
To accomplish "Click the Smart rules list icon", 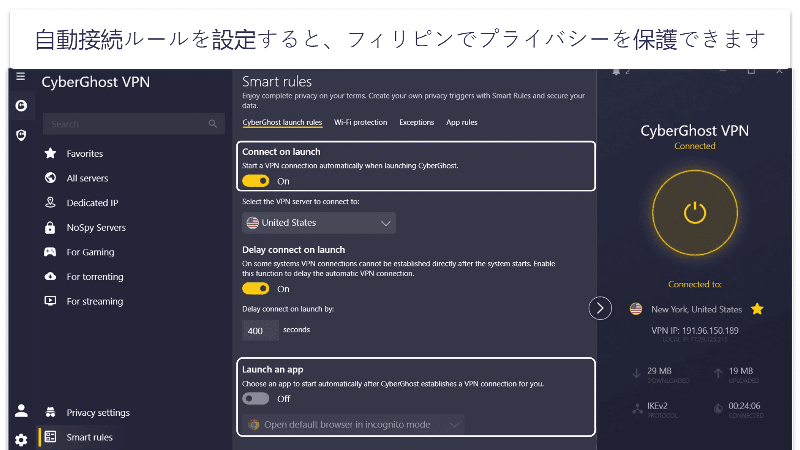I will pyautogui.click(x=50, y=437).
